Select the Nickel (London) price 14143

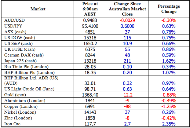click(x=90, y=113)
